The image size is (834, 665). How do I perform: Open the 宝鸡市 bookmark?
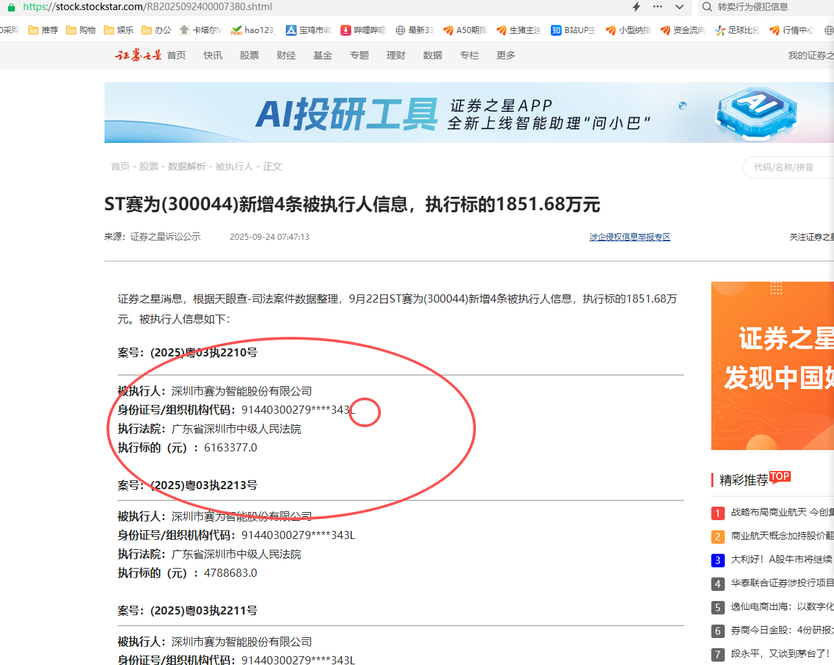(309, 30)
